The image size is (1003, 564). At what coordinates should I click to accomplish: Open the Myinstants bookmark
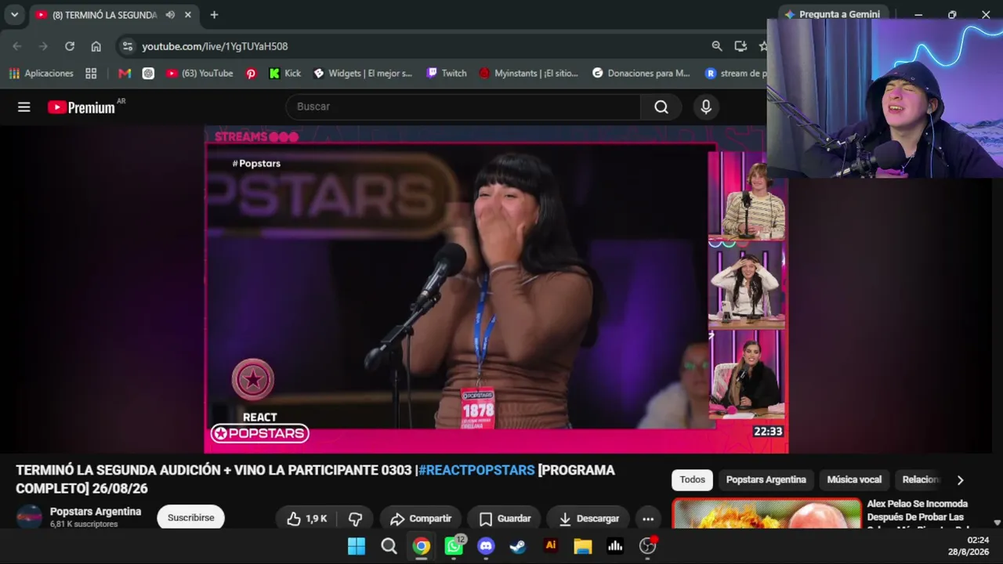(x=529, y=73)
